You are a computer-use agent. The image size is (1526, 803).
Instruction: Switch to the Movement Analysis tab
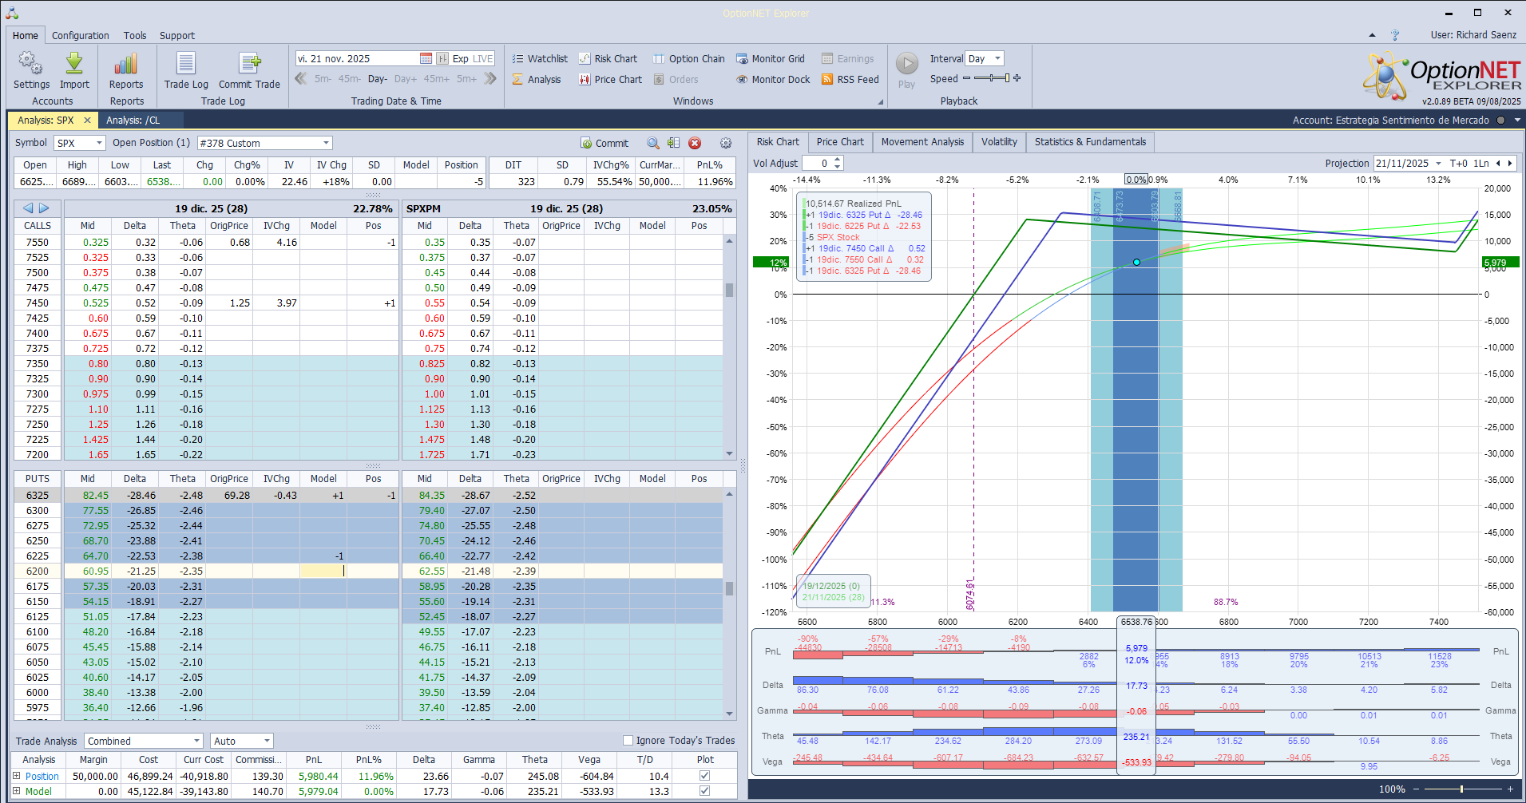click(x=922, y=142)
